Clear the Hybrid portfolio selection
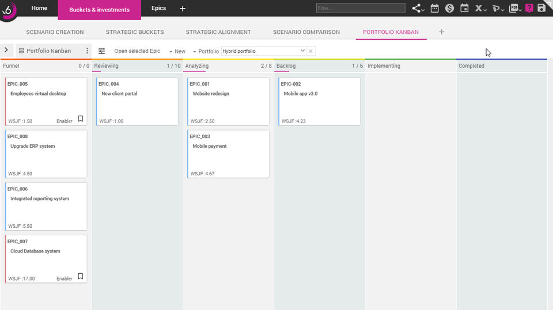Image resolution: width=553 pixels, height=310 pixels. [x=310, y=51]
